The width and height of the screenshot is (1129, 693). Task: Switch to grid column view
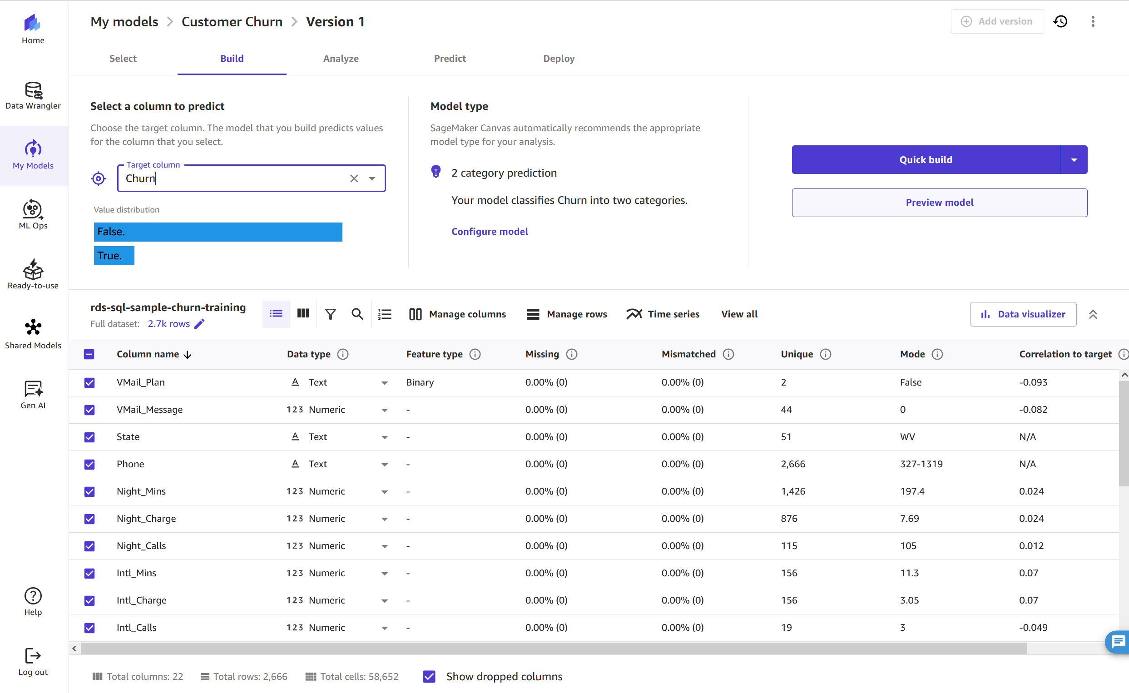[x=303, y=314]
